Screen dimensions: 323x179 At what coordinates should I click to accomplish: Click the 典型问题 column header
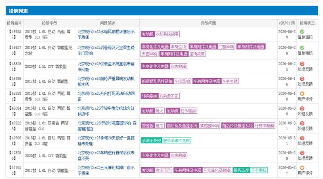[208, 23]
